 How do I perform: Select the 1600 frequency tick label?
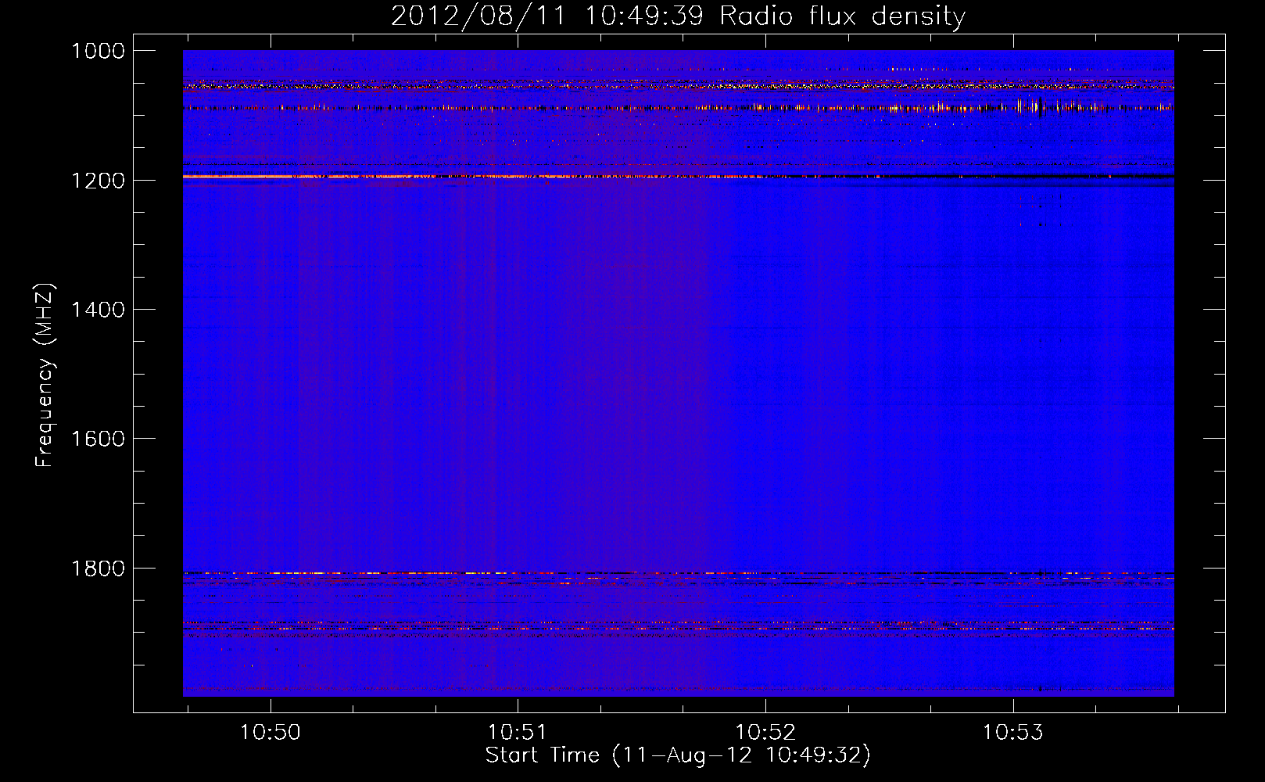pyautogui.click(x=98, y=439)
